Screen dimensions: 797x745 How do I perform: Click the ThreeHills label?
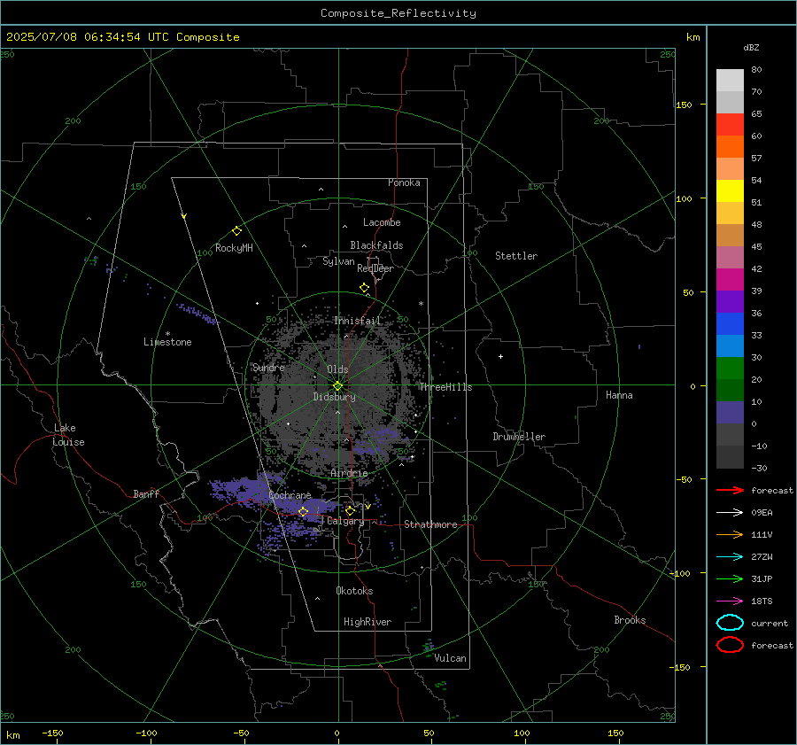445,387
